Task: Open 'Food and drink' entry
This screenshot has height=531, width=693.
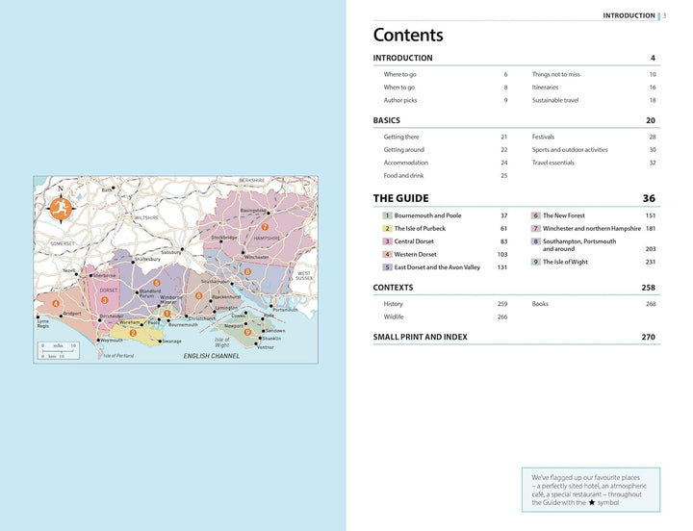Action: [x=403, y=175]
